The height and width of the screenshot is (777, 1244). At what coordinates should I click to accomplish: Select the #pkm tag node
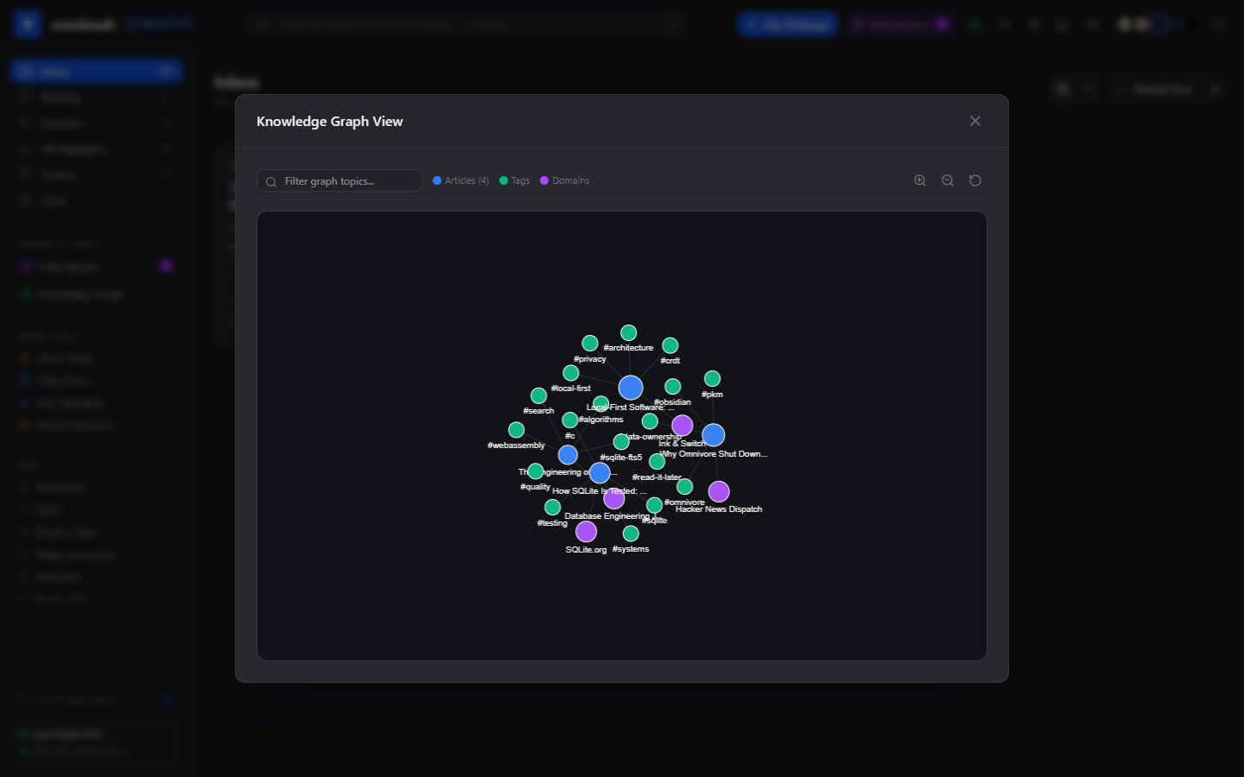click(713, 379)
